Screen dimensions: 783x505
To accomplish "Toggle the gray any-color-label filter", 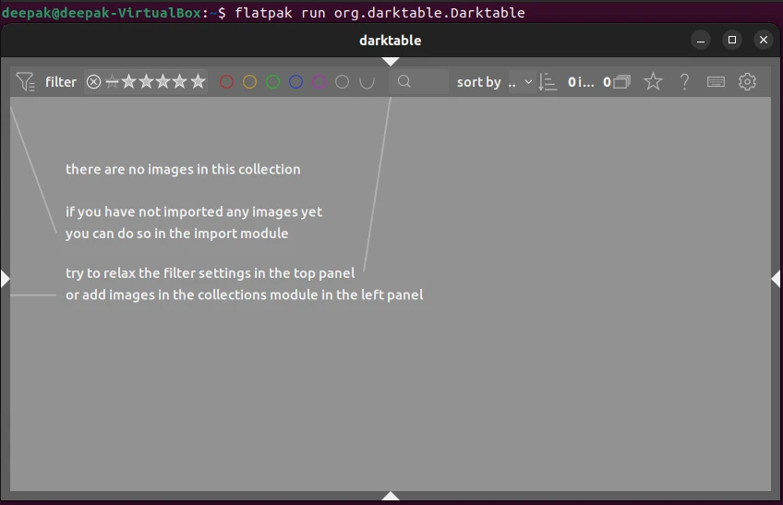I will click(x=342, y=82).
